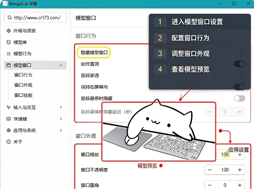Open the 模型库 page
Screen dimensions: 254x189
(x=35, y=42)
